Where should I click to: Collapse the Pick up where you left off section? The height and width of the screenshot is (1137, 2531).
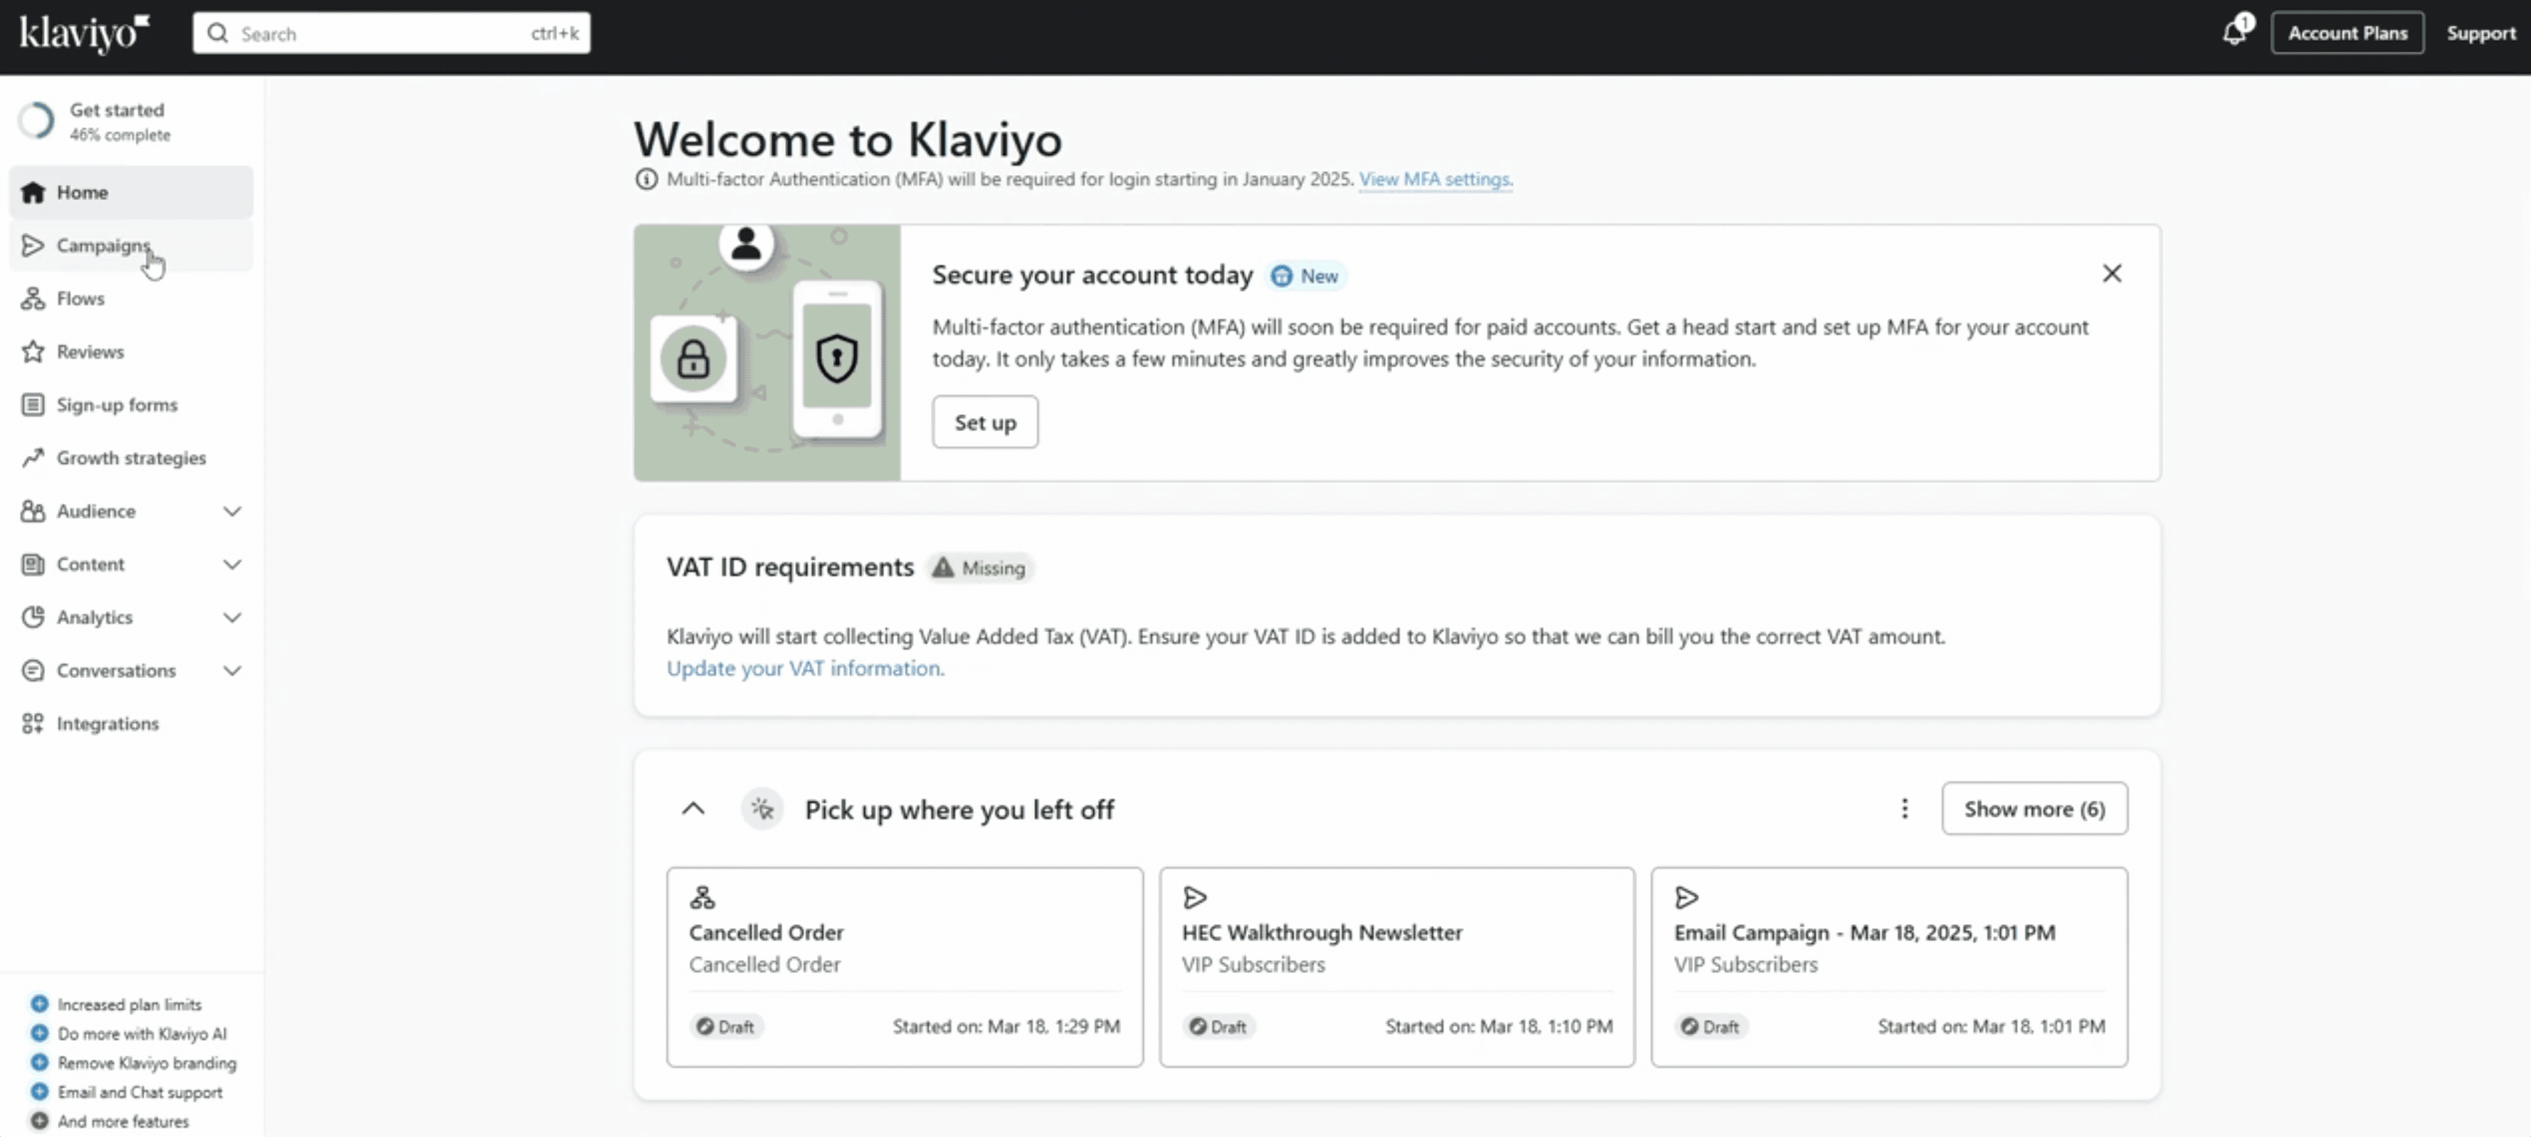[693, 808]
